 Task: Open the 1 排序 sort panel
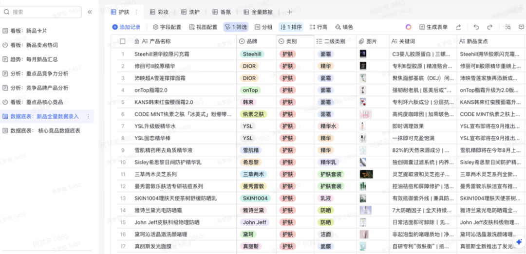[291, 27]
